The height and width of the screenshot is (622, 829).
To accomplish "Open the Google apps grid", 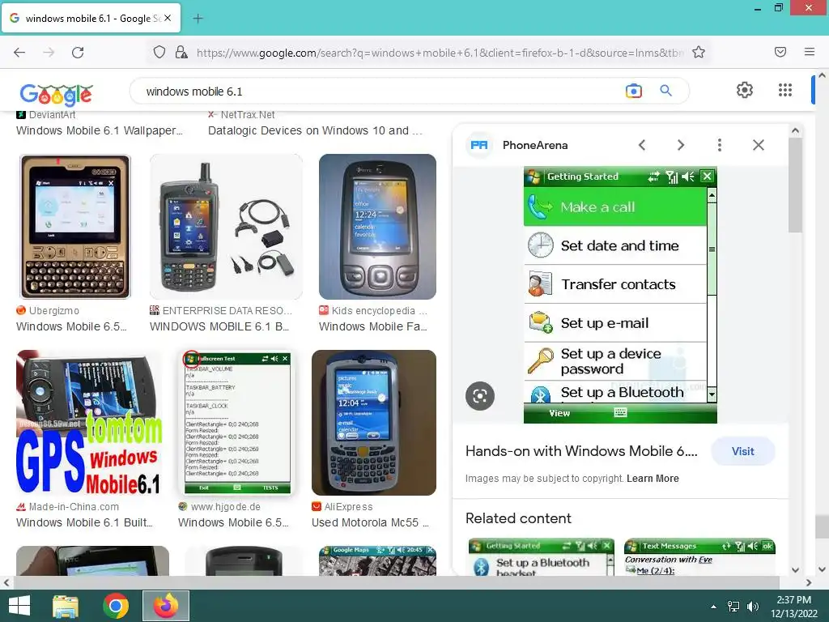I will point(785,90).
